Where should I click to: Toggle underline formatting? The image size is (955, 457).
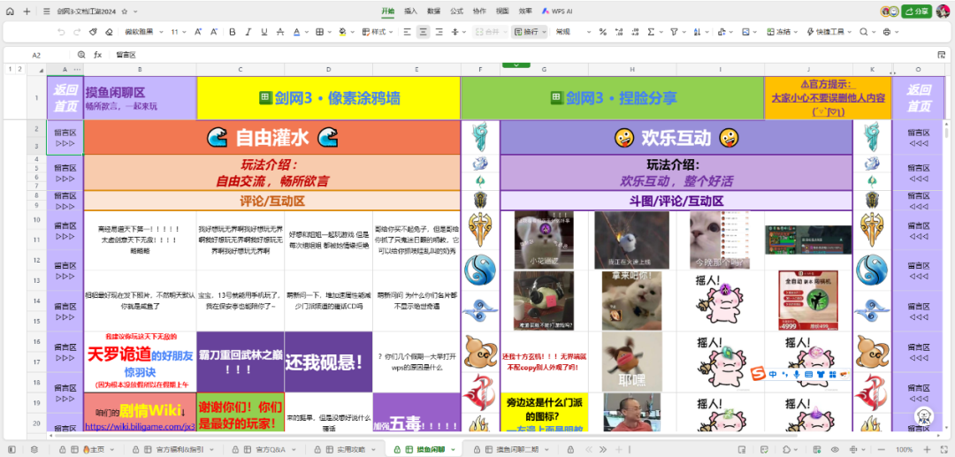pyautogui.click(x=264, y=32)
